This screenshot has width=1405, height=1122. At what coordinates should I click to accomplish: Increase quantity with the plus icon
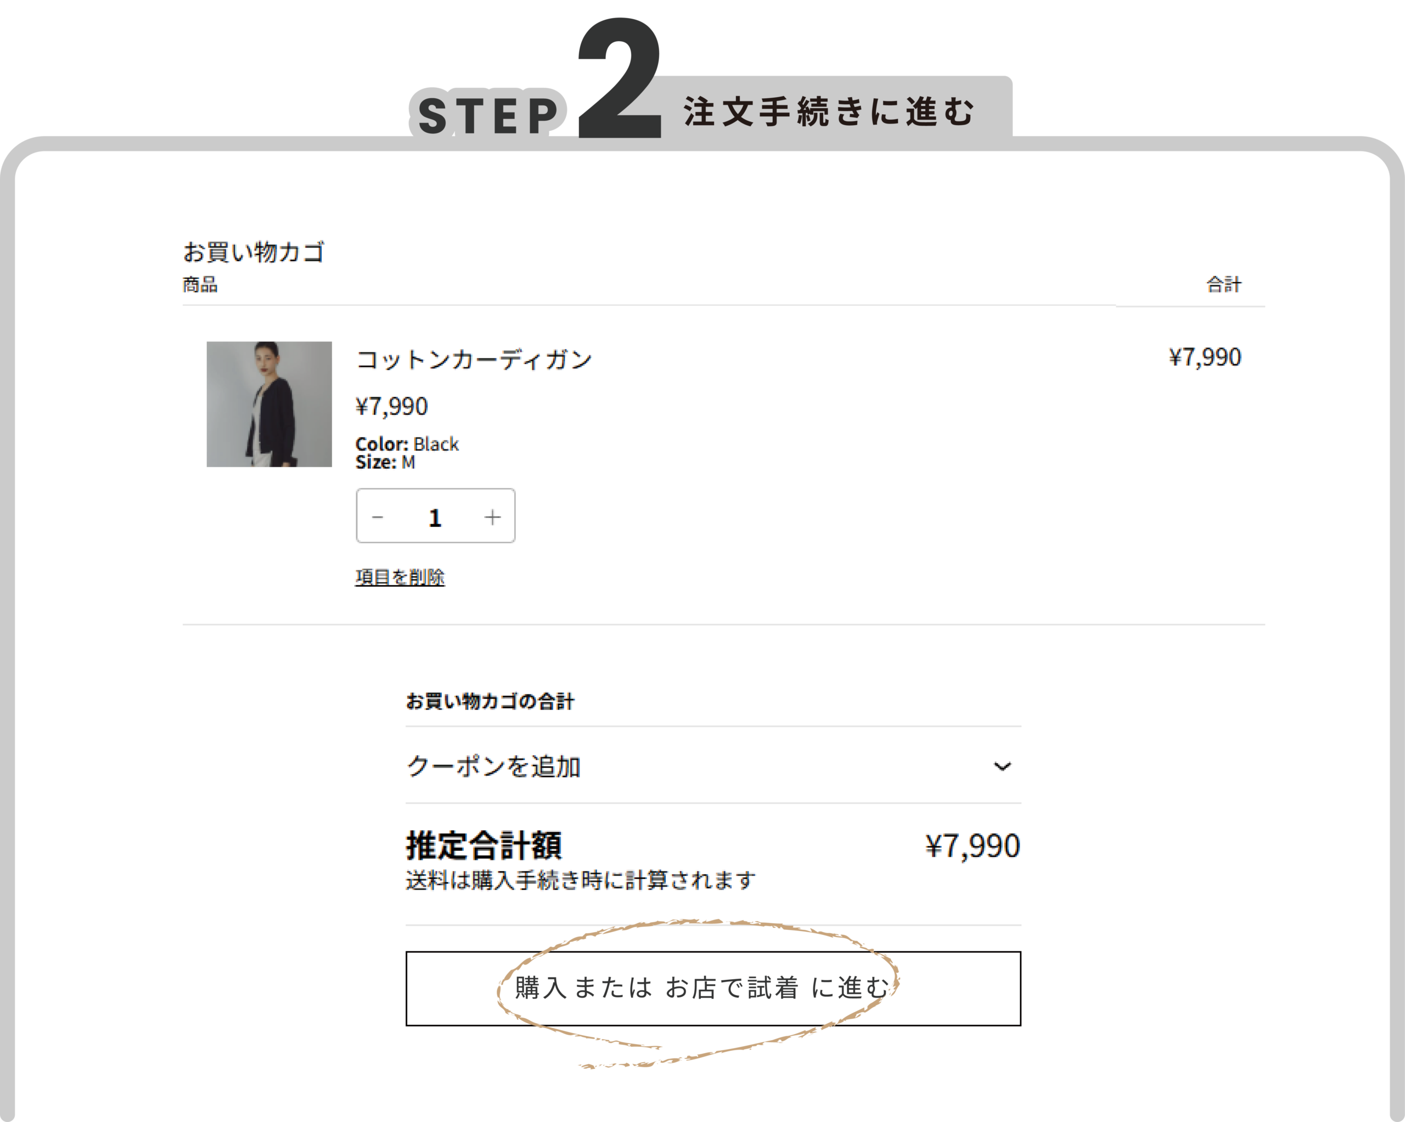(x=493, y=517)
